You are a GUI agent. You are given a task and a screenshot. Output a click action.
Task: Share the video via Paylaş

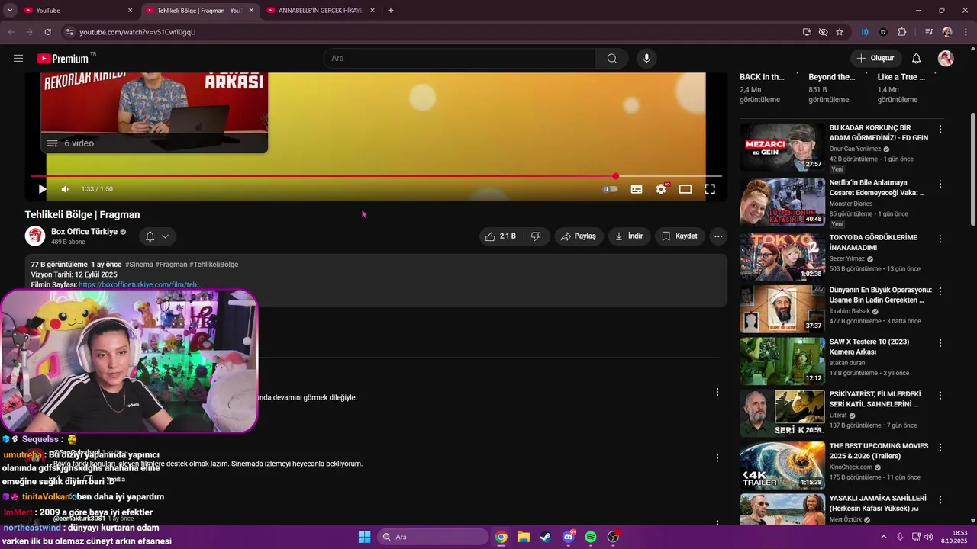pos(578,236)
